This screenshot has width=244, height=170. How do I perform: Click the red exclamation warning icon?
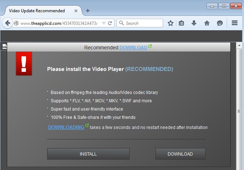(x=24, y=63)
